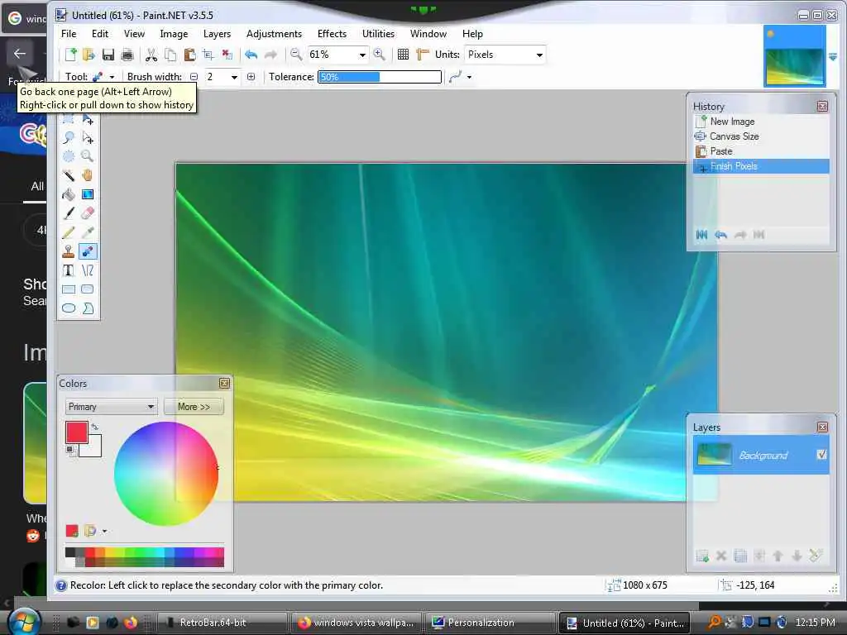This screenshot has height=635, width=847.
Task: Click the Crop to Selection icon
Action: [x=208, y=55]
